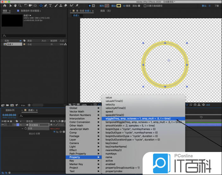The height and width of the screenshot is (175, 222).
Task: Switch to the render queue tab
Action: (10, 110)
